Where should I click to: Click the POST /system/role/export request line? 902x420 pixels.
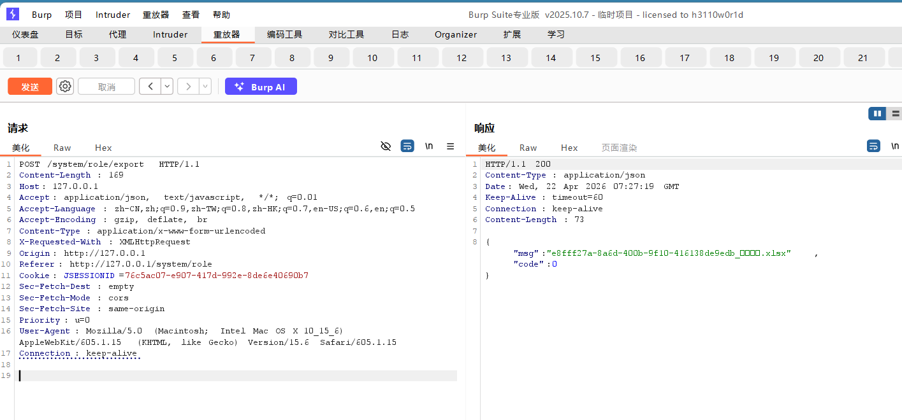pyautogui.click(x=109, y=164)
